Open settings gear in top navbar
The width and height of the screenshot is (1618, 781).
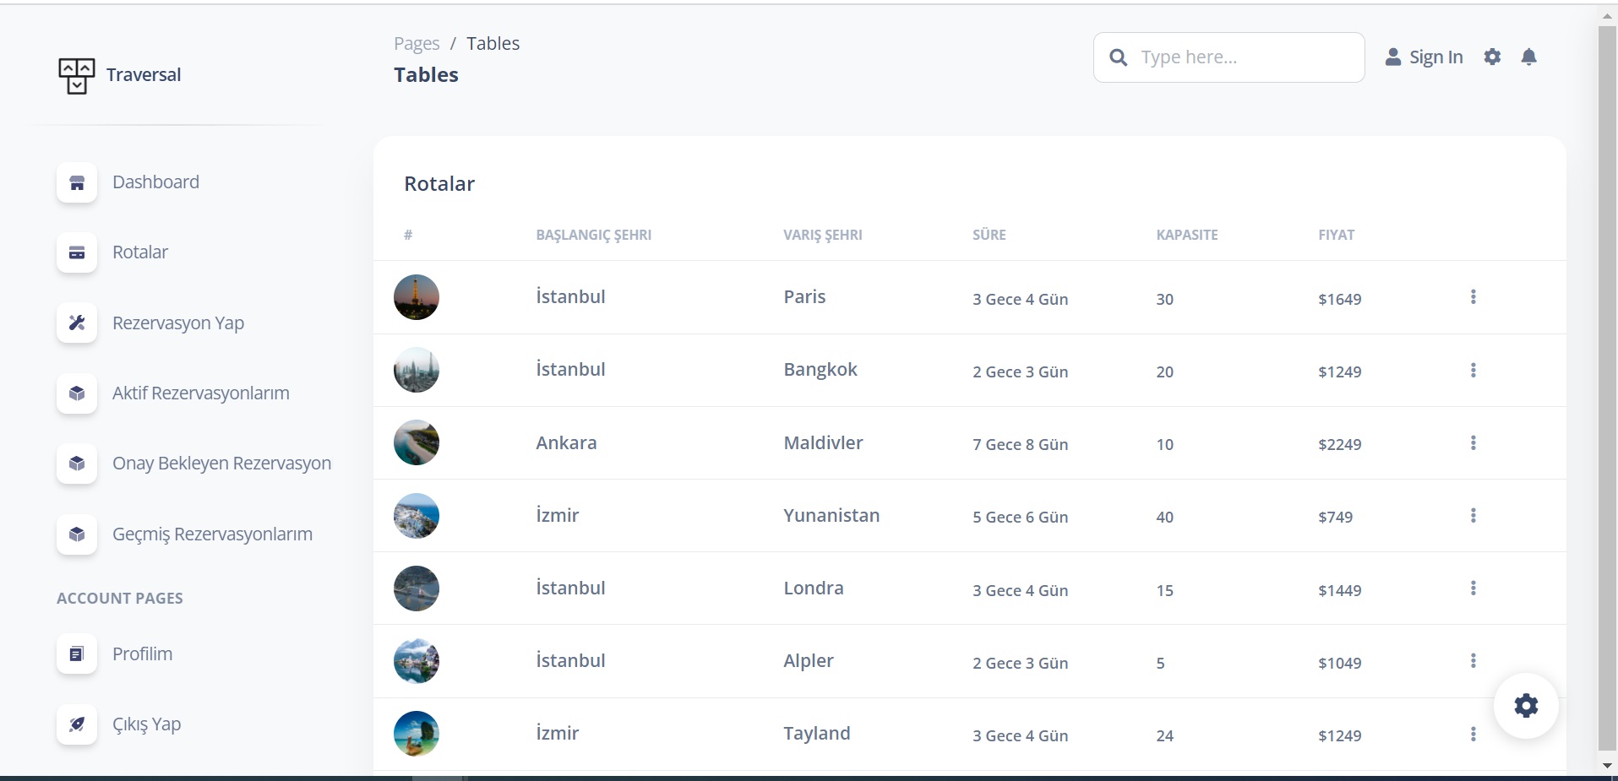1493,57
